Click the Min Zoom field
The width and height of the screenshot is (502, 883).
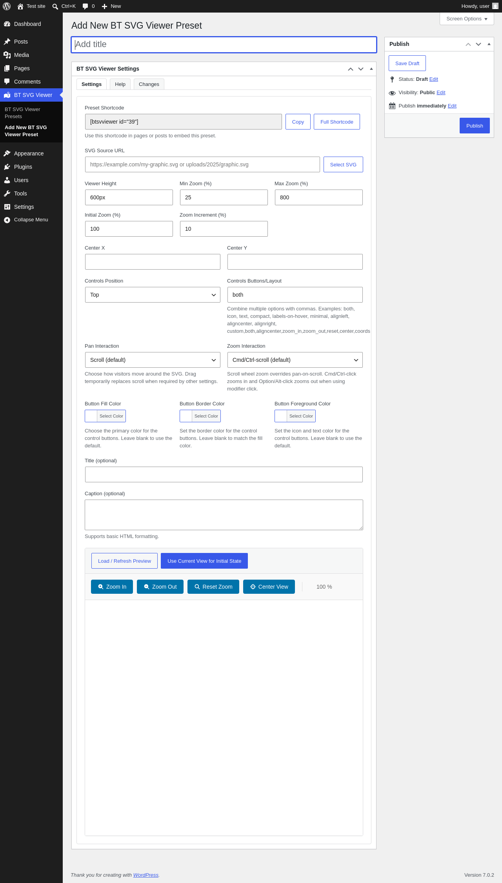tap(224, 197)
